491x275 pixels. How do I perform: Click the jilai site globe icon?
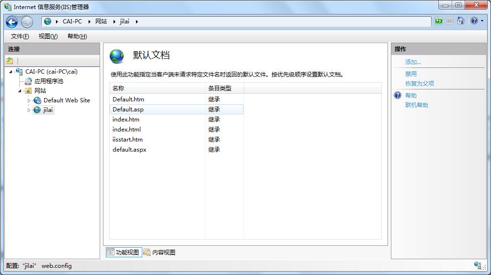(37, 110)
